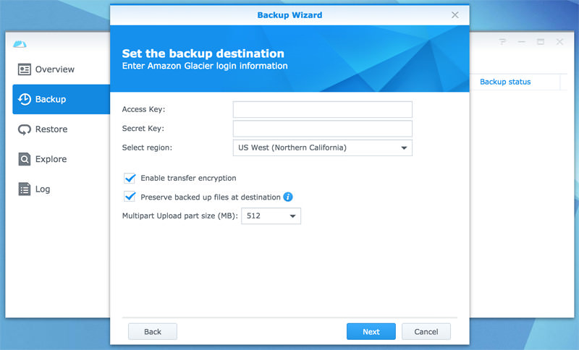Click the Back button
Screen dimensions: 579x350
coord(153,331)
